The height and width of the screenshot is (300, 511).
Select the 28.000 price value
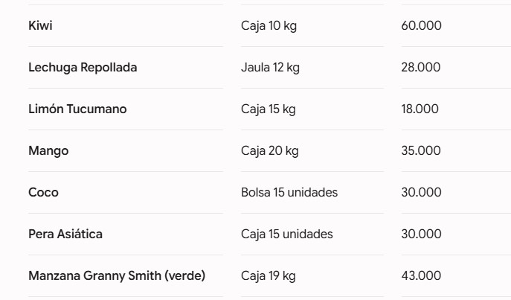tap(421, 67)
